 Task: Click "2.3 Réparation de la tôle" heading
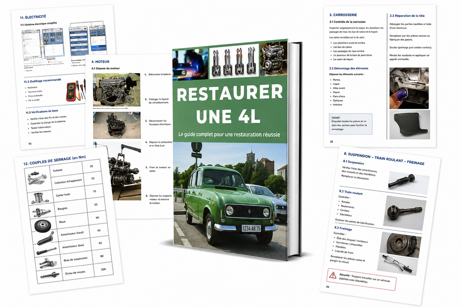point(407,16)
